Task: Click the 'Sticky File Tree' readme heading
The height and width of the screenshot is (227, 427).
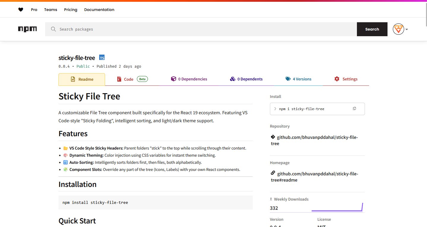Action: pos(89,96)
